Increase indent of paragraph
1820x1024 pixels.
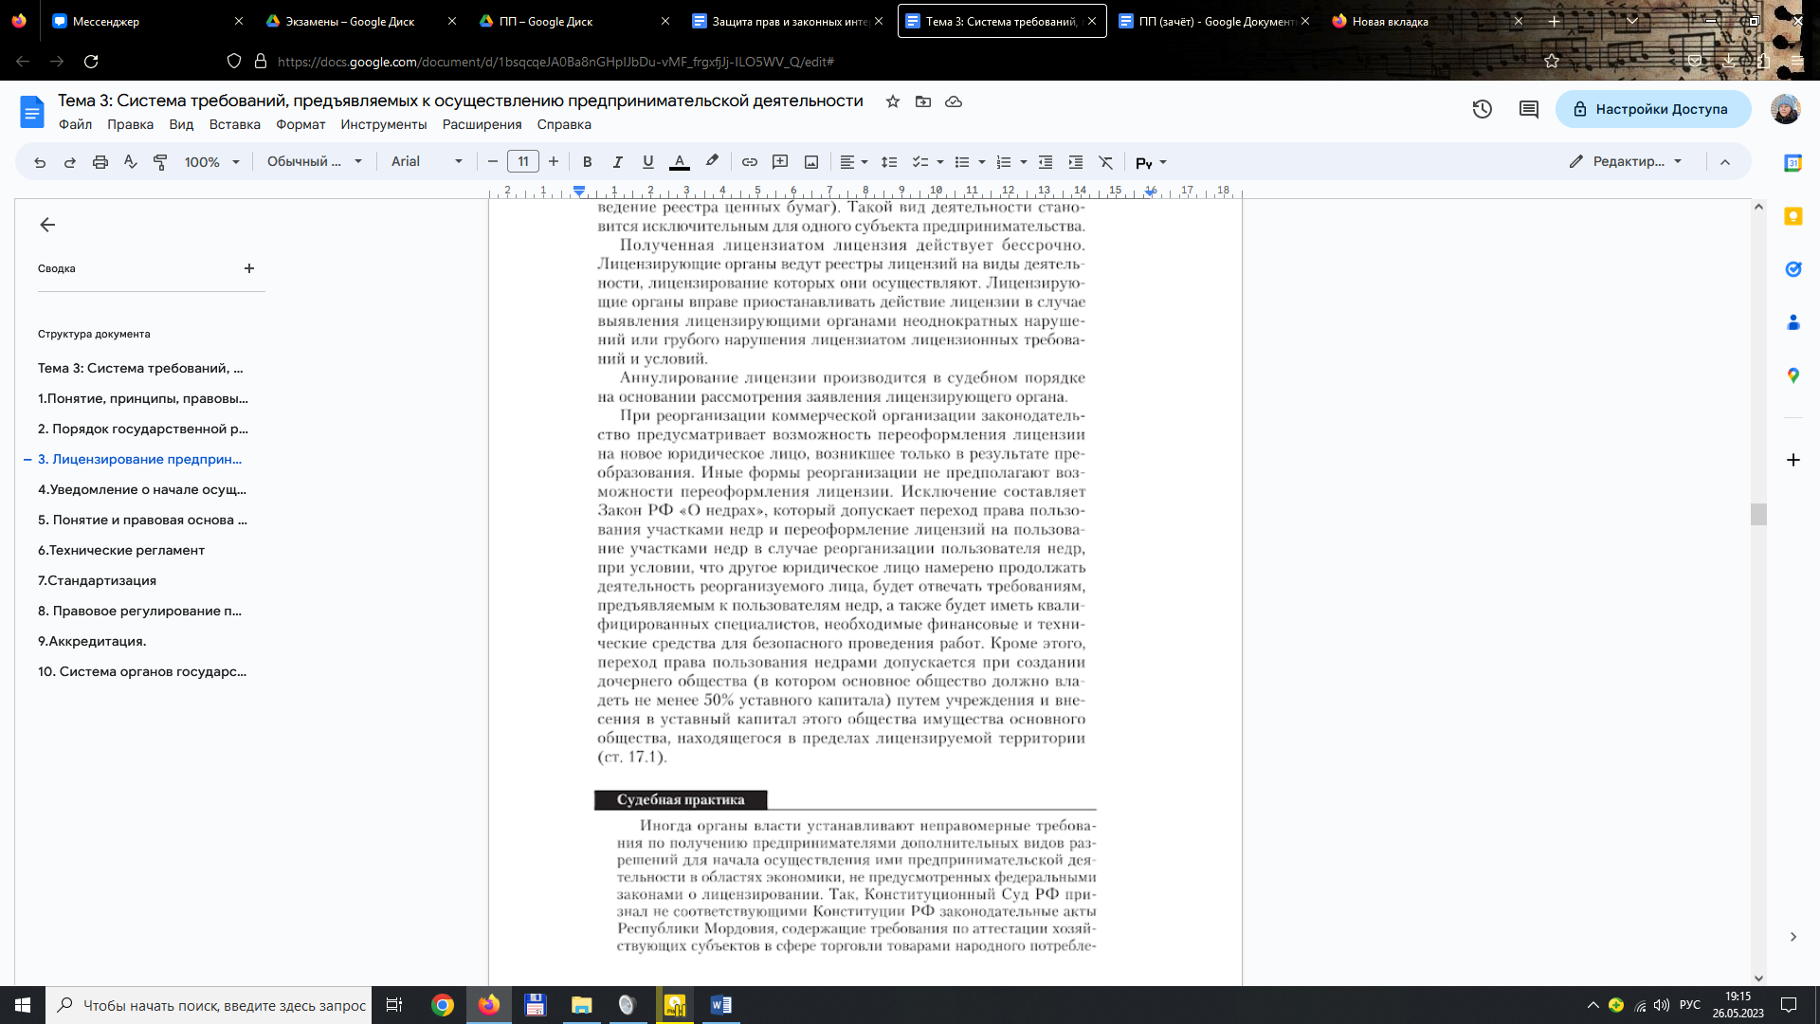point(1076,162)
